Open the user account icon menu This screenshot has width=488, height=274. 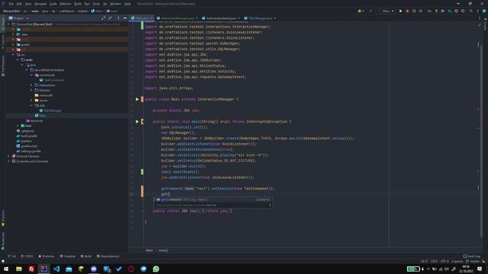(361, 11)
